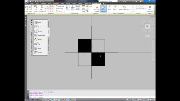Click the command line input field
The height and width of the screenshot is (101, 180).
coord(93,97)
